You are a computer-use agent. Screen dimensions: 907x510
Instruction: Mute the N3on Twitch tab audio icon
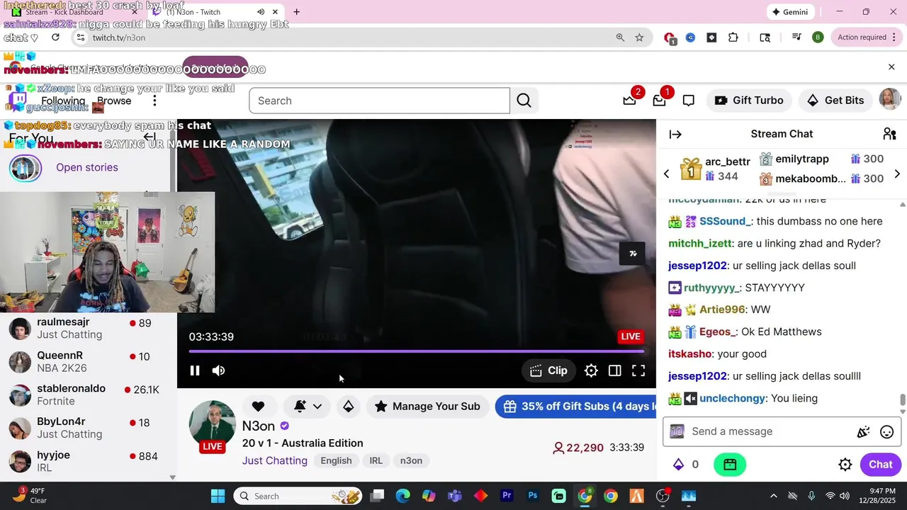pos(261,12)
